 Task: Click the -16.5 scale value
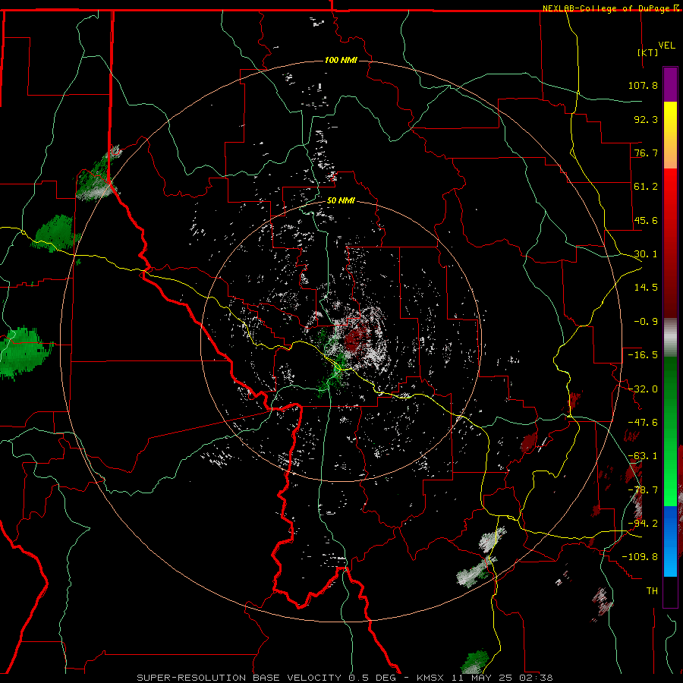(x=643, y=355)
